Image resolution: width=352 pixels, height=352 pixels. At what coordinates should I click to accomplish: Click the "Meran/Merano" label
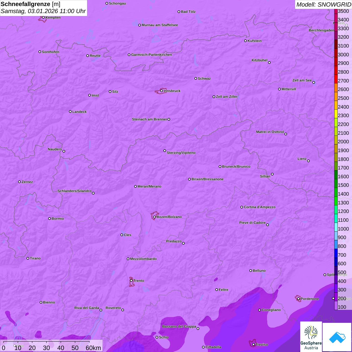pos(149,186)
